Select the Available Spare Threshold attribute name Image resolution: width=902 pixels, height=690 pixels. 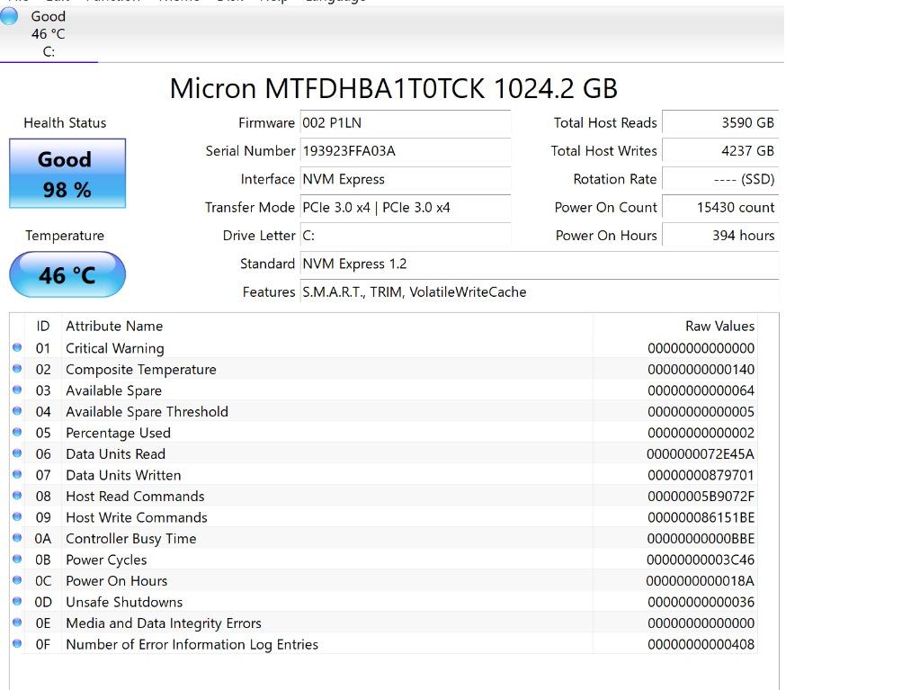tap(147, 411)
